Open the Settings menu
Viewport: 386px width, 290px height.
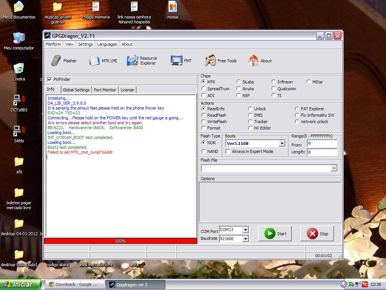pyautogui.click(x=86, y=44)
